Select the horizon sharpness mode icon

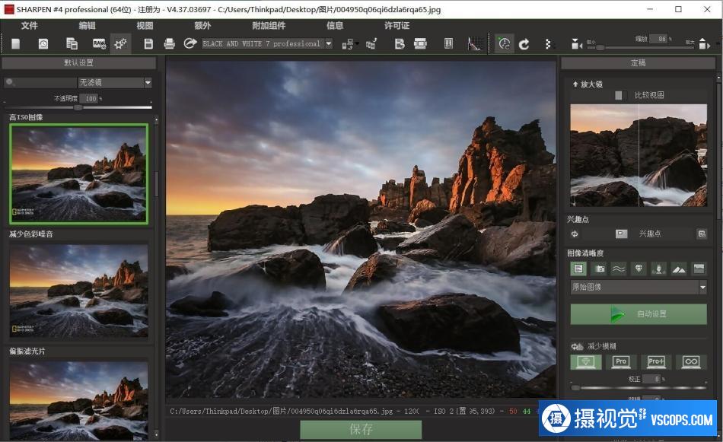[699, 269]
